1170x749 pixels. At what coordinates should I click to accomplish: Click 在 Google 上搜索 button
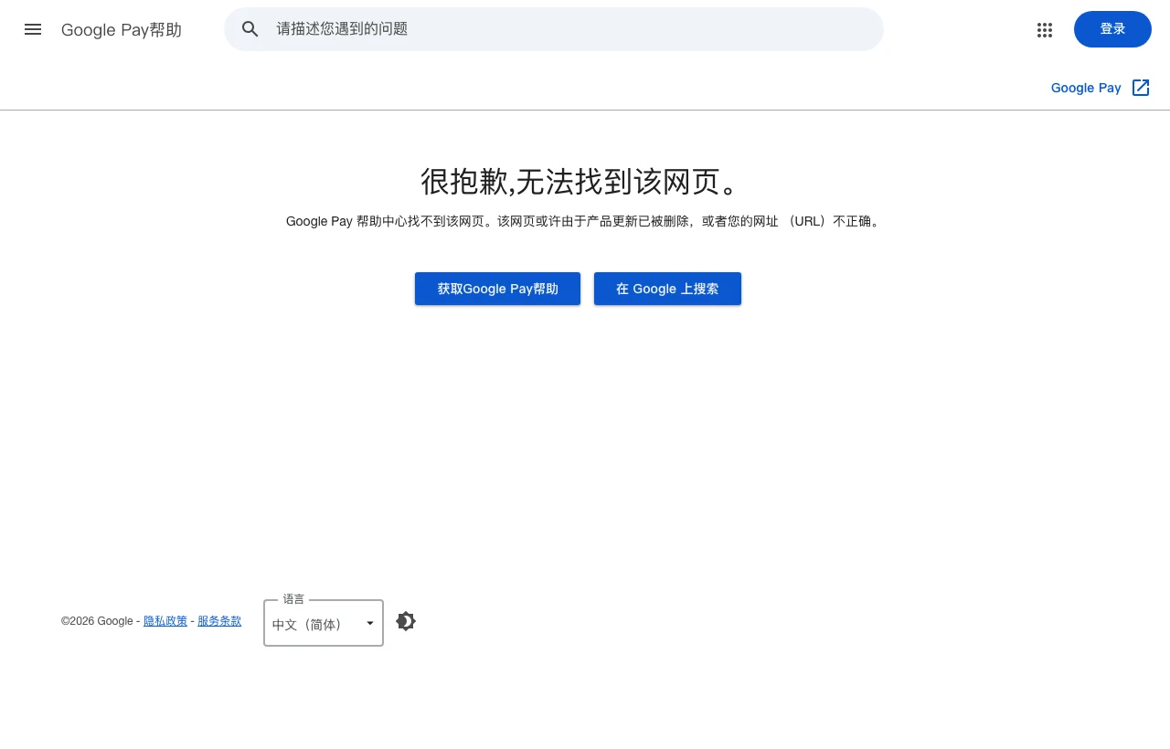click(667, 289)
